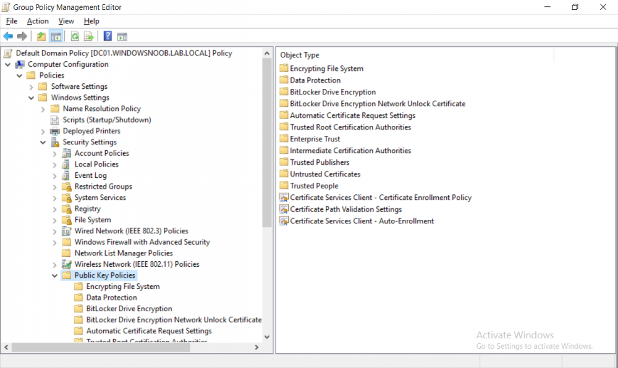Collapse the Security Settings node
The height and width of the screenshot is (368, 618).
pos(43,143)
